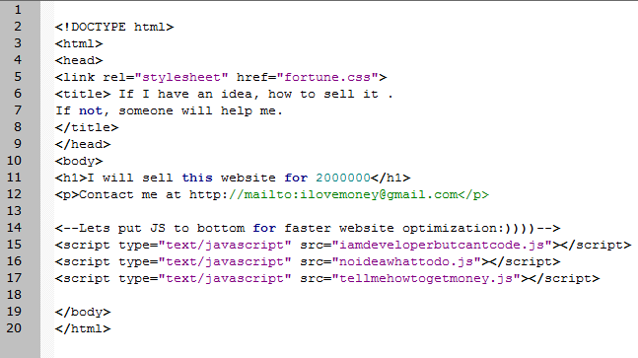Screen dimensions: 638x358
Task: Select line number 14 in the gutter
Action: click(x=14, y=228)
